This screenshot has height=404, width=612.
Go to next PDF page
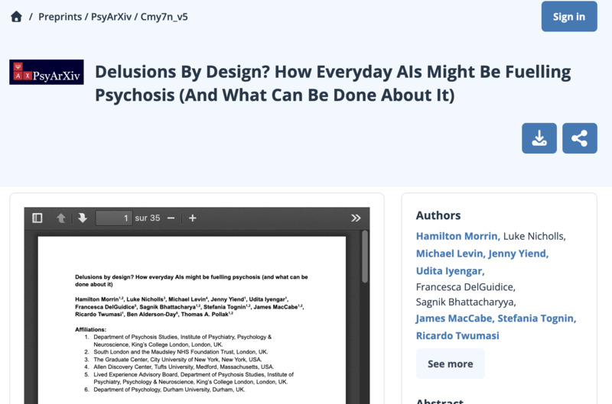[x=83, y=218]
